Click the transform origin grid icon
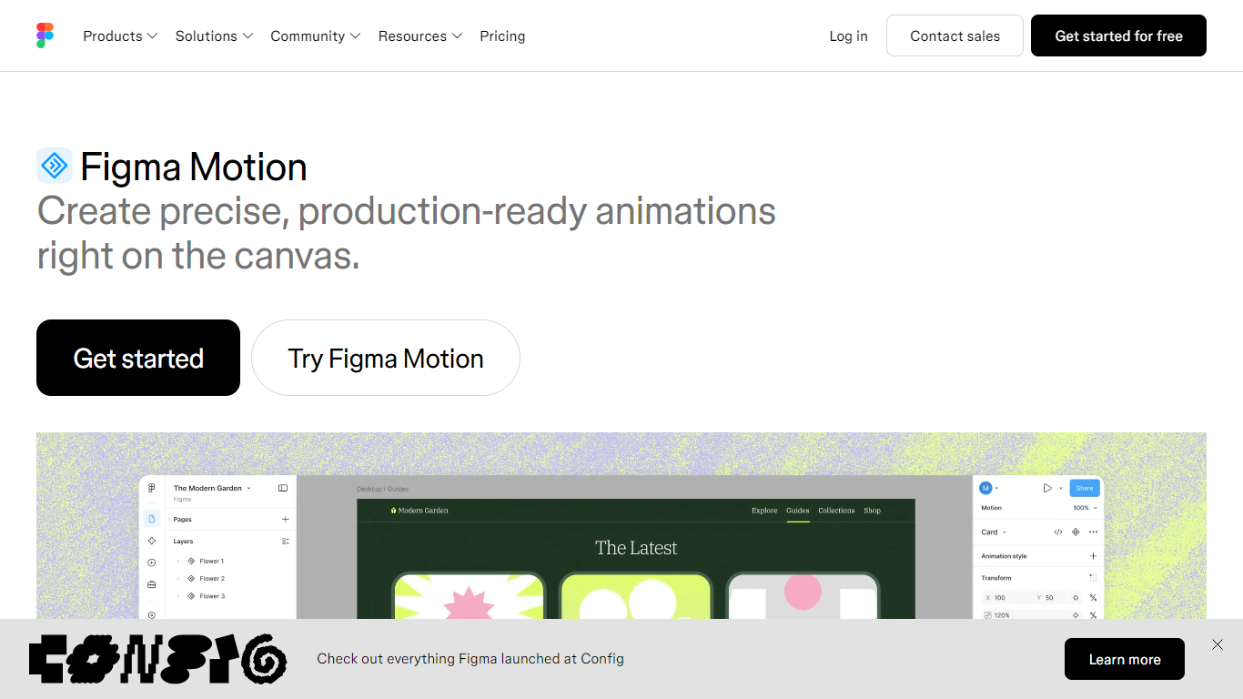 pyautogui.click(x=1093, y=577)
